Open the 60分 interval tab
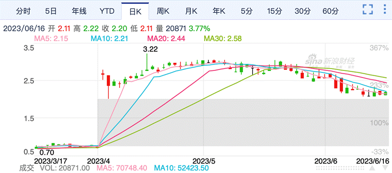Image resolution: width=392 pixels, height=173 pixels. pyautogui.click(x=331, y=11)
